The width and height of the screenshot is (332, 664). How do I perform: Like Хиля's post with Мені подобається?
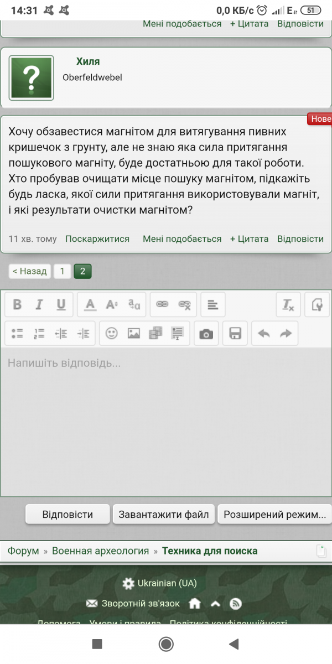coord(182,238)
